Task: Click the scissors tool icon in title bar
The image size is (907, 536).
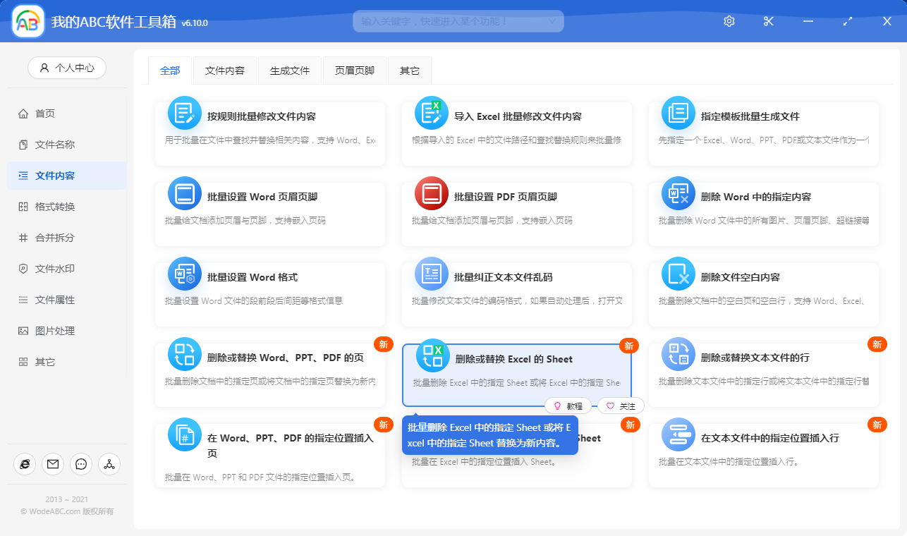Action: point(768,21)
